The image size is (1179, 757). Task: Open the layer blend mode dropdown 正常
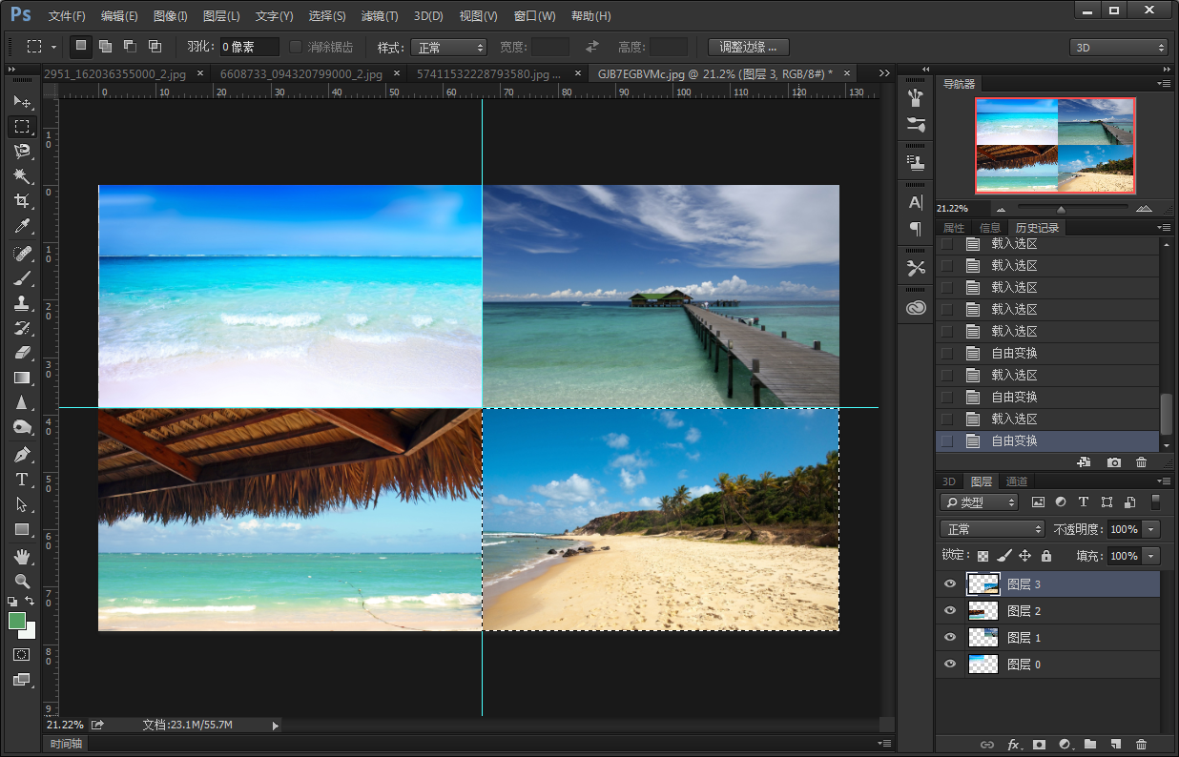[x=992, y=529]
